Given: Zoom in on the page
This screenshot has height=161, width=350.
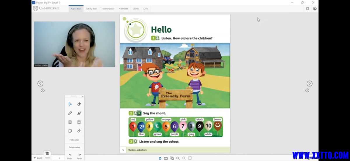Looking at the screenshot, I should [x=178, y=158].
